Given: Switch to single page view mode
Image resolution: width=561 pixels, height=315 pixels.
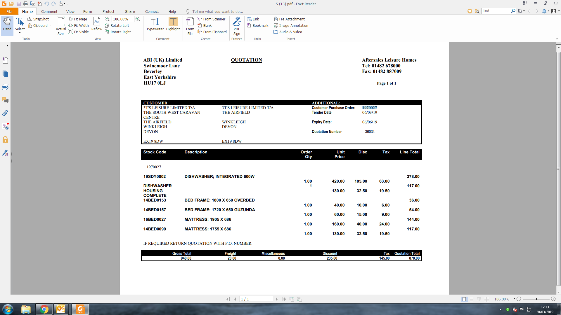Looking at the screenshot, I should click(464, 299).
